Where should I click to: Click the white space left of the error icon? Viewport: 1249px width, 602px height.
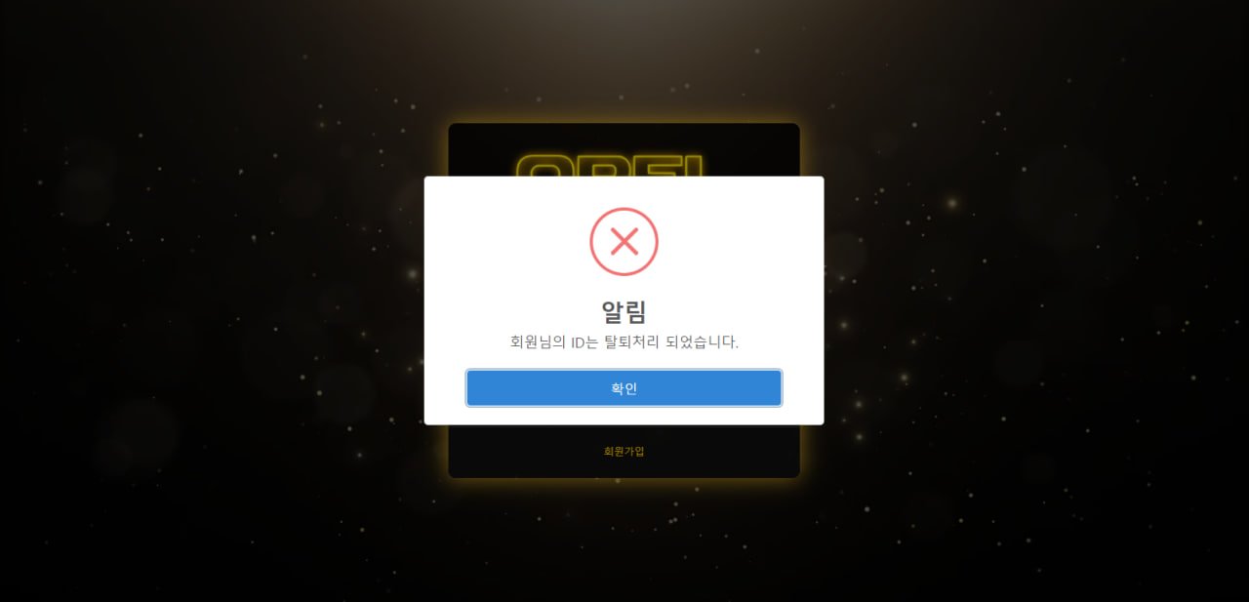coord(506,241)
